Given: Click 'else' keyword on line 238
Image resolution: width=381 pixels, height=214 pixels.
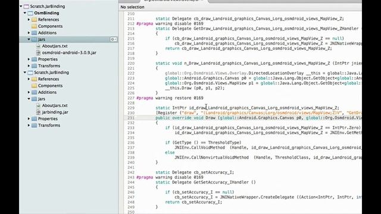Looking at the screenshot, I should point(170,153).
